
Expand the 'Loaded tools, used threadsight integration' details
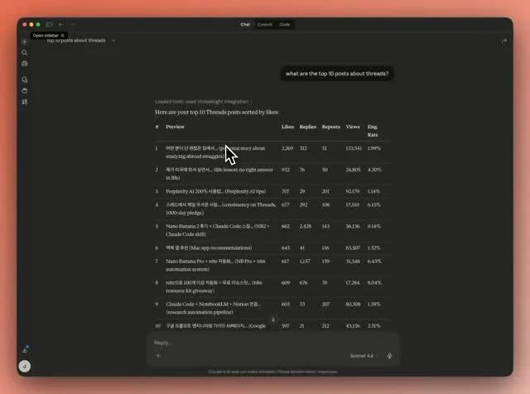203,101
